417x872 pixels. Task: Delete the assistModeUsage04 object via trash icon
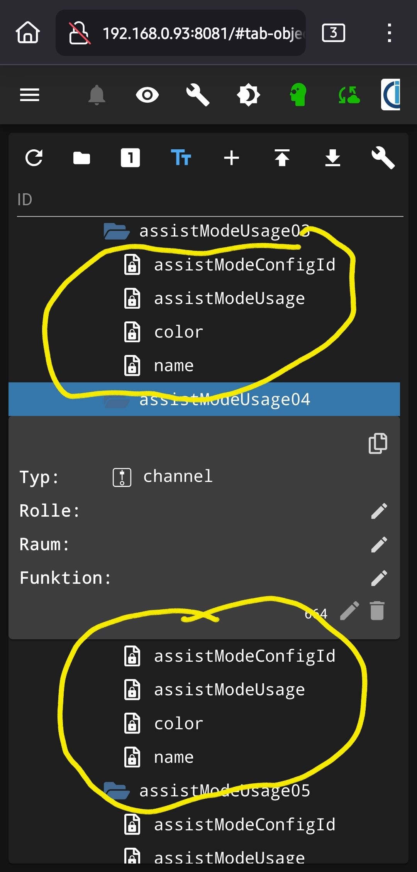(377, 611)
